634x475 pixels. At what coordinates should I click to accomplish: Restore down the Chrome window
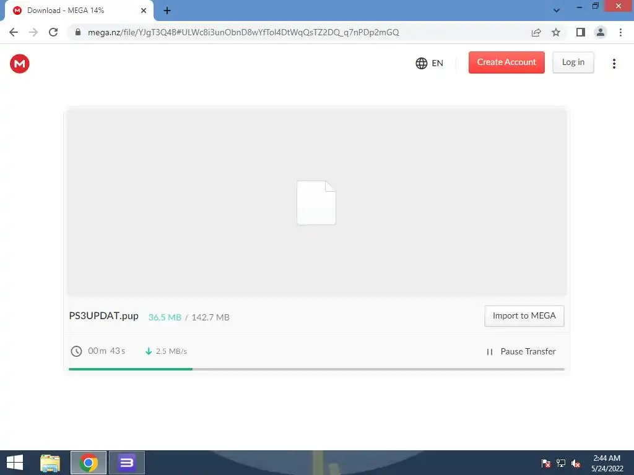(595, 6)
